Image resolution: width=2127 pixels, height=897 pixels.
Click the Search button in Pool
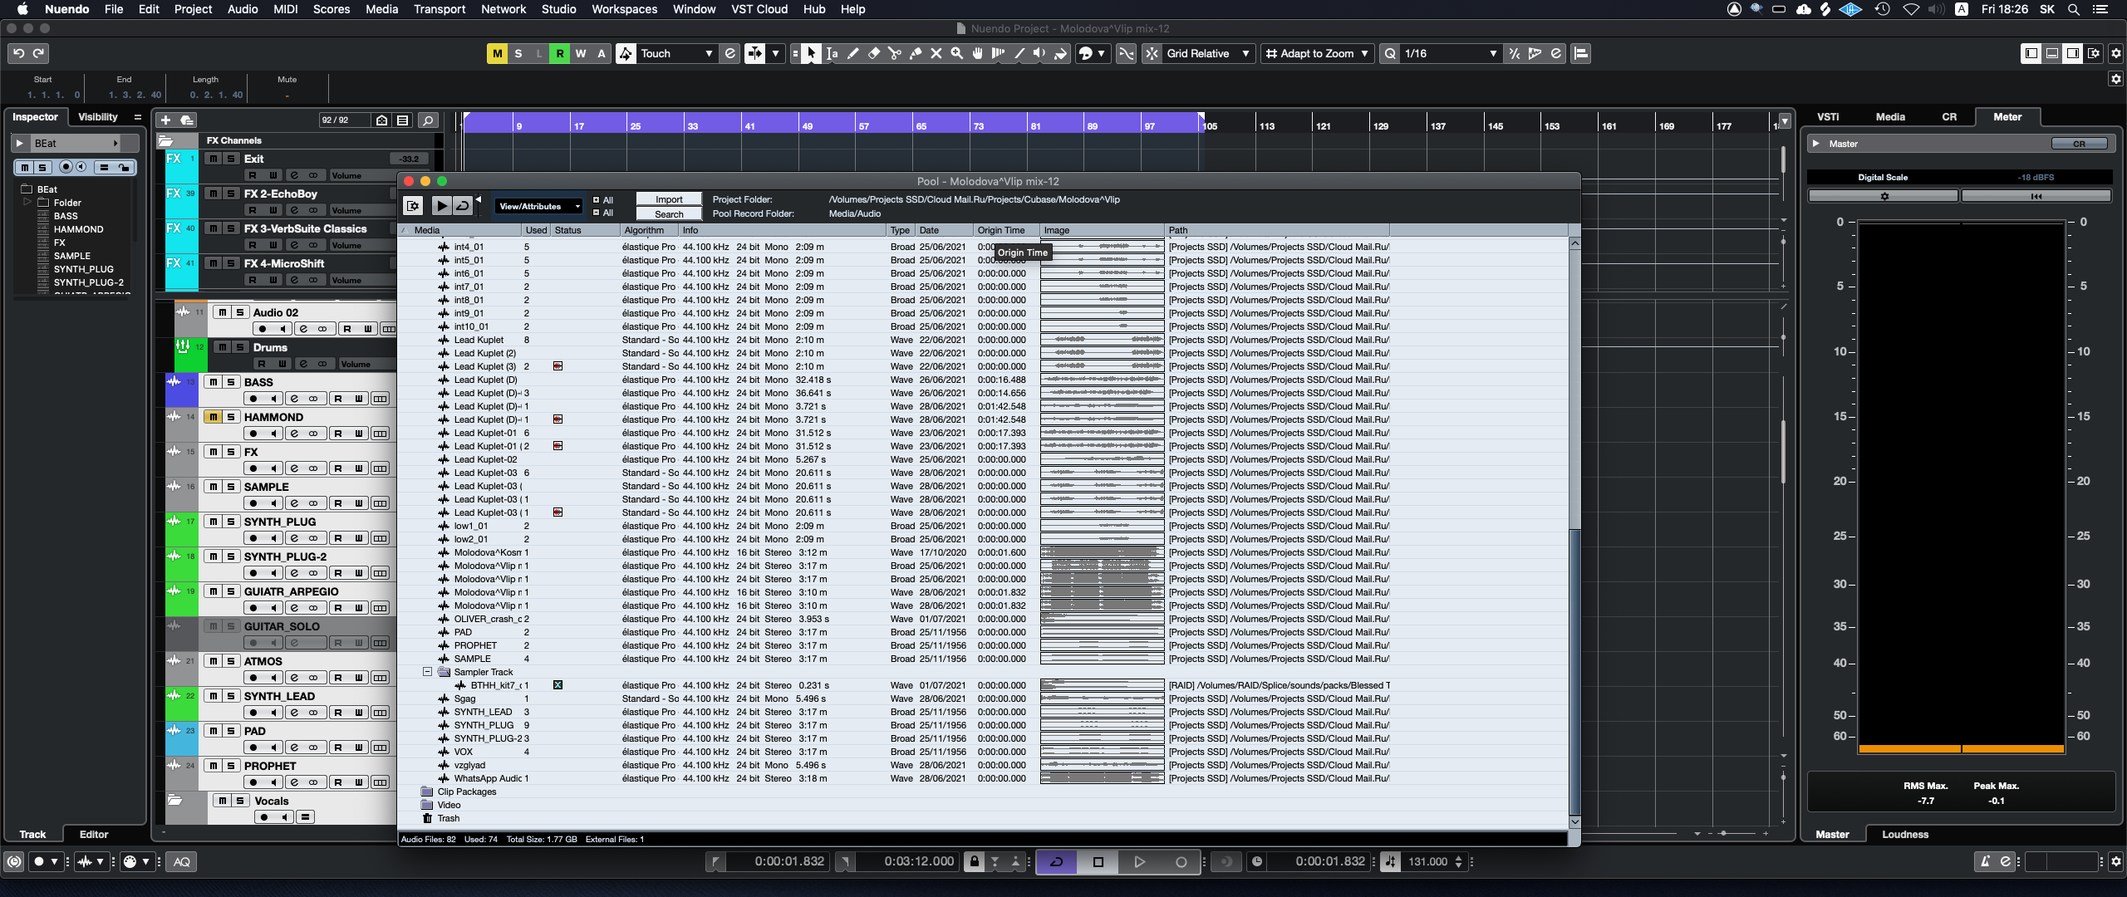coord(669,213)
